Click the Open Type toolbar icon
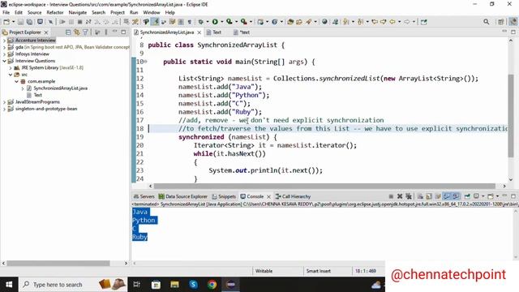 pos(290,22)
